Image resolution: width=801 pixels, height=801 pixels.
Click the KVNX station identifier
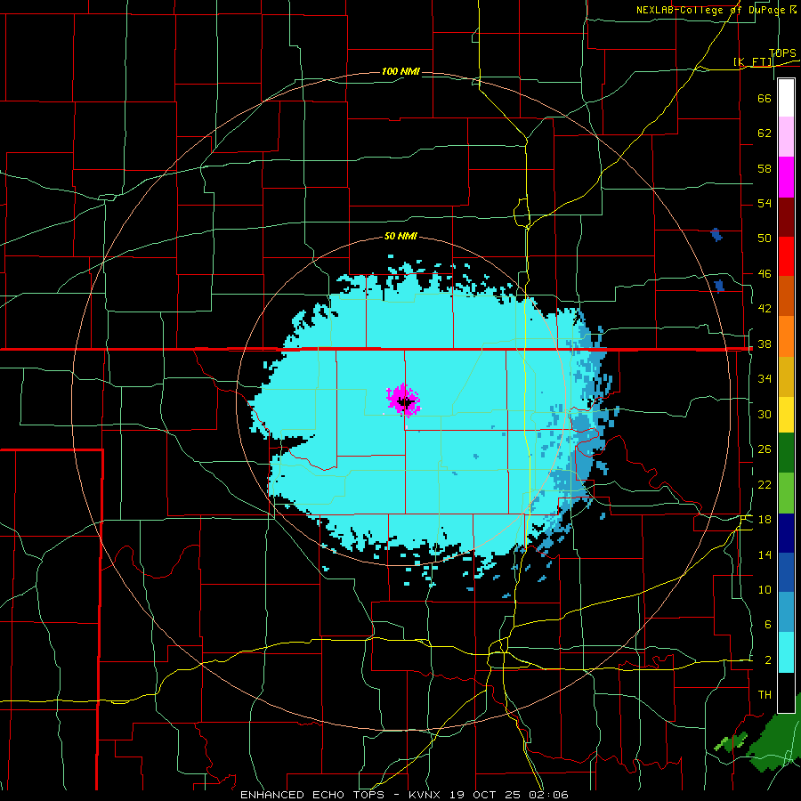pos(426,795)
